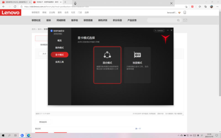Open Microsoft Edge from taskbar

[28, 136]
